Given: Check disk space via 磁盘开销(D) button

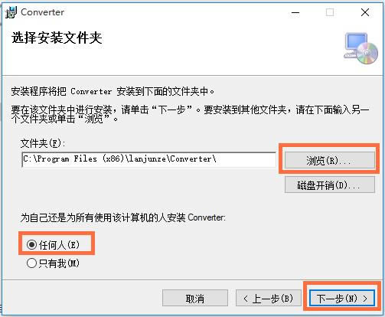Looking at the screenshot, I should pyautogui.click(x=329, y=185).
